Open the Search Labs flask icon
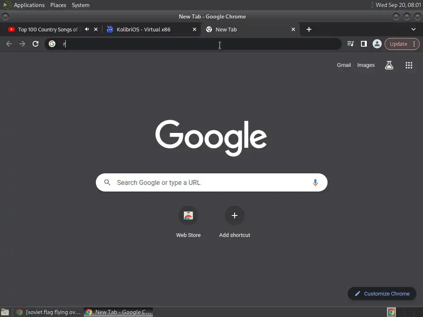This screenshot has width=423, height=317. point(389,65)
